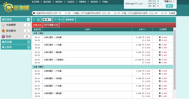
Task: Bet 小 0.940 on 四星彩 百位數
Action: (x=147, y=81)
